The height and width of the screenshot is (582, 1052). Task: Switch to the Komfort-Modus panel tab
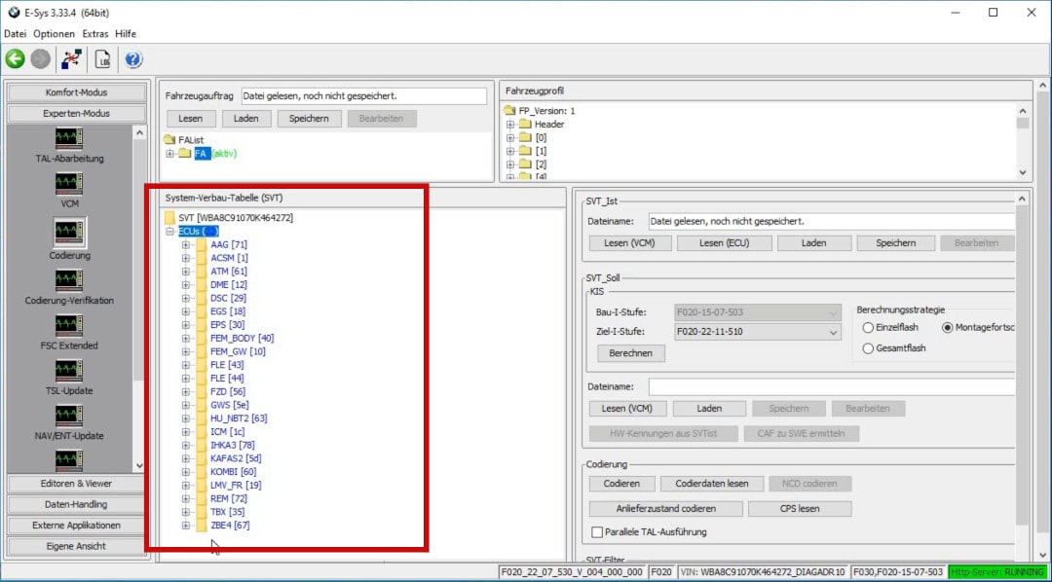76,92
